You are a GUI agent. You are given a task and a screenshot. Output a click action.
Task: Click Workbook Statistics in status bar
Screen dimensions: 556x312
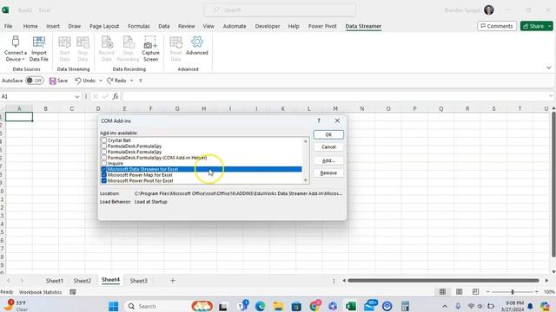(41, 292)
